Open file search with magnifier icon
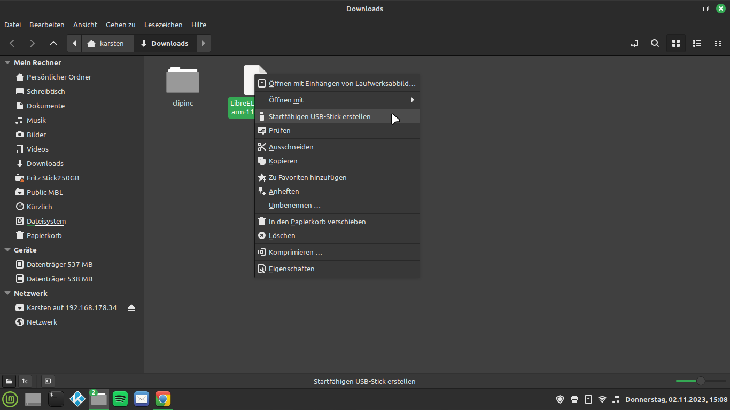The width and height of the screenshot is (730, 410). [x=655, y=43]
